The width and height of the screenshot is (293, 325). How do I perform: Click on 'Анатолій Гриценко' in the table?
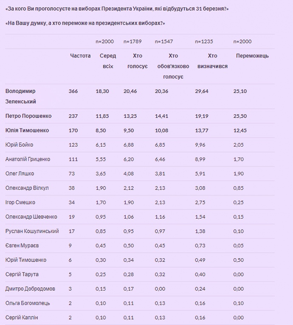(x=28, y=159)
